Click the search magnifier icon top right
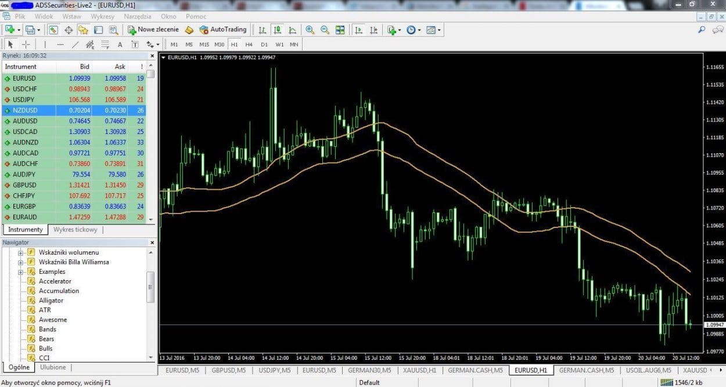The width and height of the screenshot is (726, 387). 702,30
